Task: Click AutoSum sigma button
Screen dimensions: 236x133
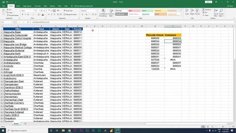Action: click(206, 10)
